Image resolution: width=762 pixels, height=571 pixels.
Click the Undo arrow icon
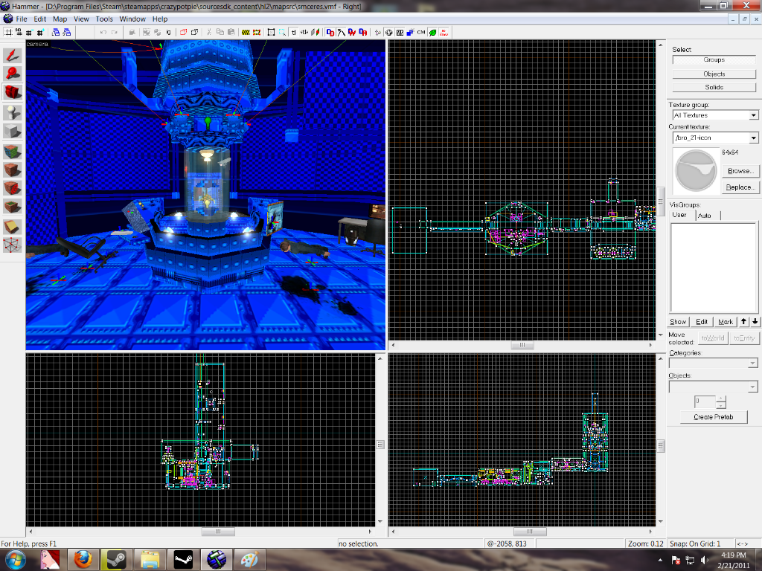pos(103,33)
